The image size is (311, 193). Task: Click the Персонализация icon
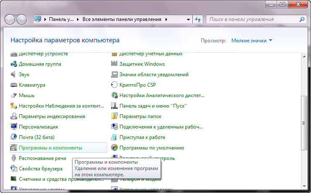tap(14, 127)
